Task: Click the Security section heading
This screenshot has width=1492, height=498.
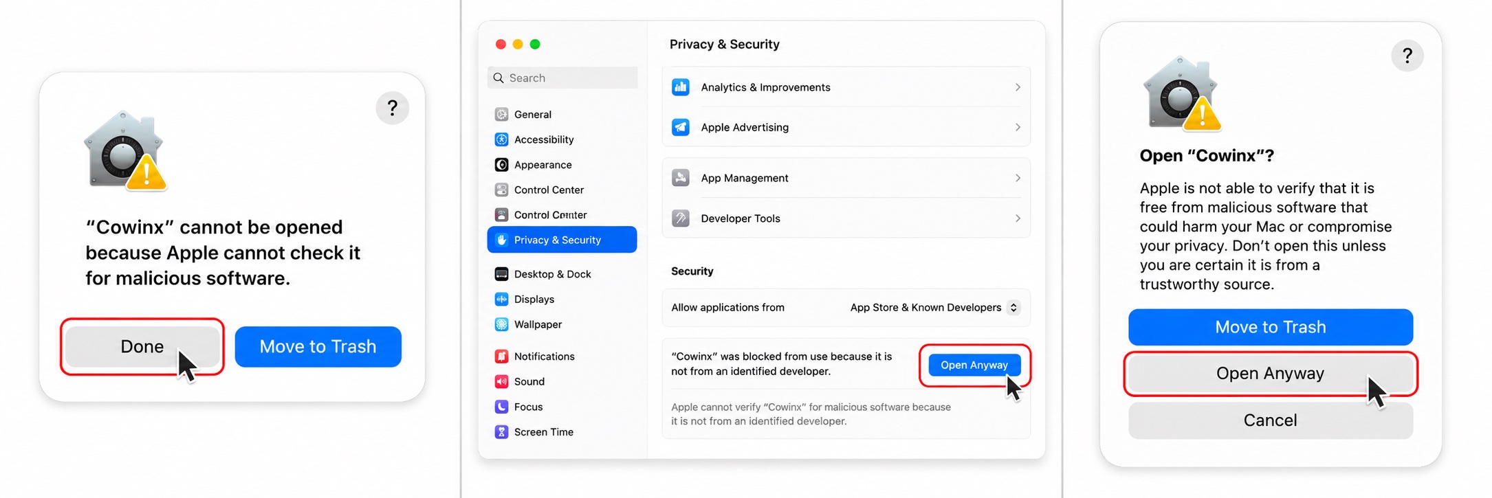Action: 692,271
